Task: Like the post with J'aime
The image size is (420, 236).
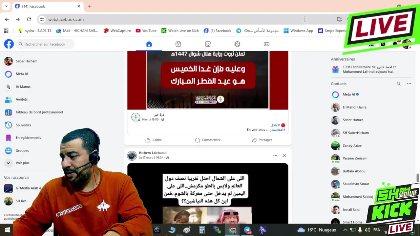Action: pos(154,140)
